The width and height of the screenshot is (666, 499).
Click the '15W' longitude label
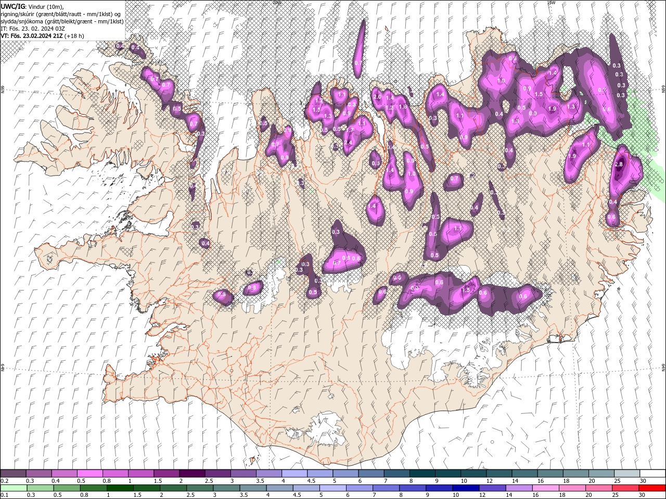coord(551,3)
